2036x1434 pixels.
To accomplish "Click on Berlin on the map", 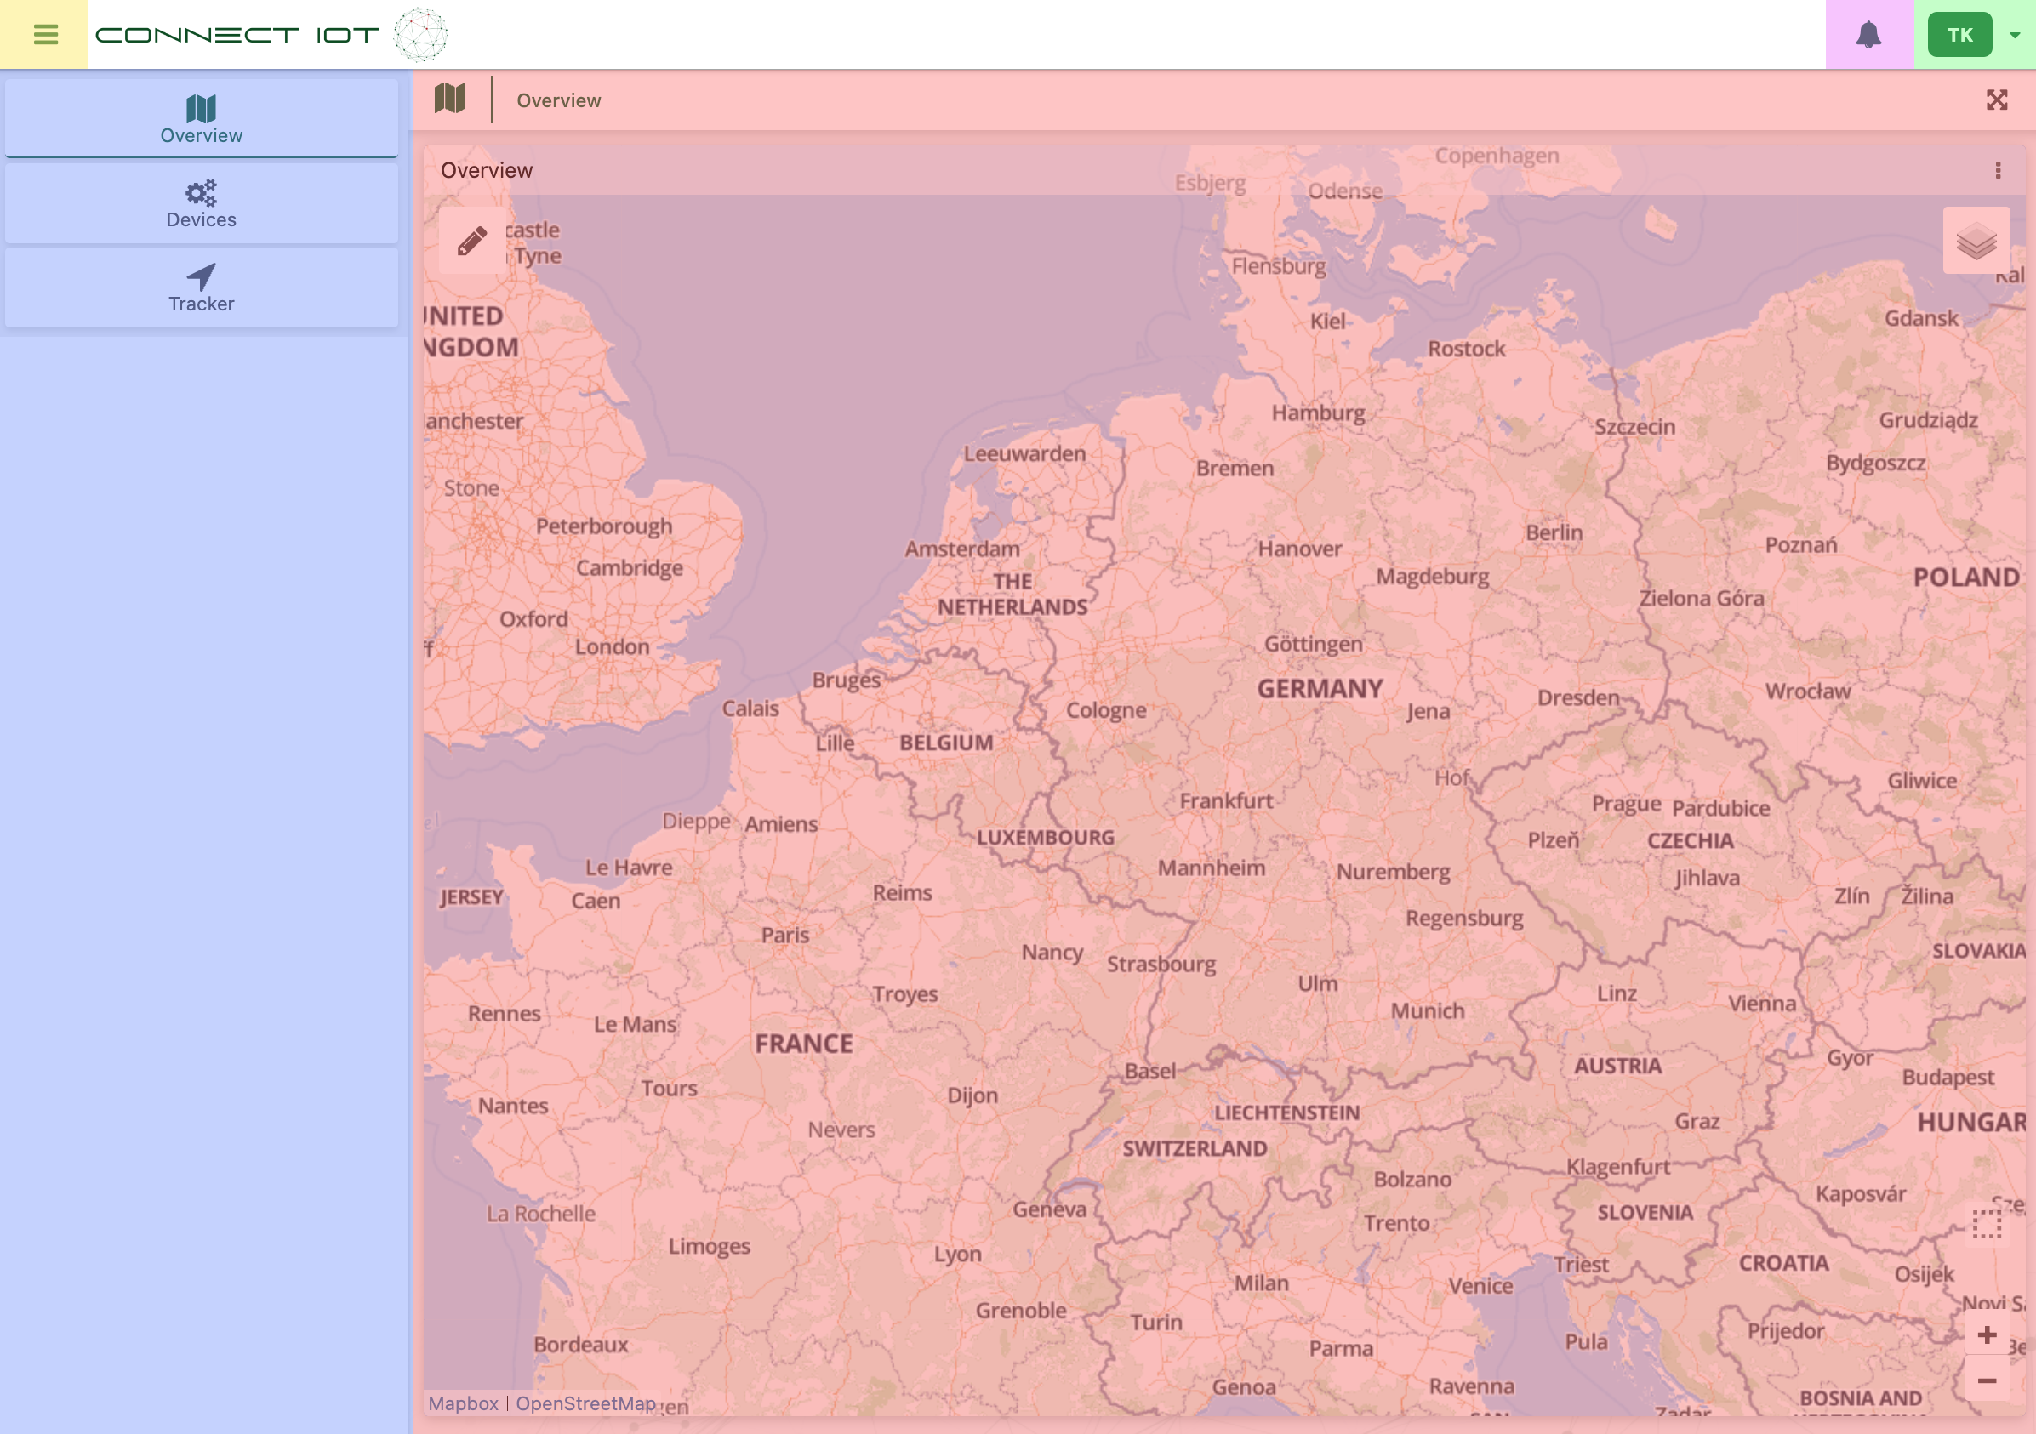I will [x=1554, y=532].
